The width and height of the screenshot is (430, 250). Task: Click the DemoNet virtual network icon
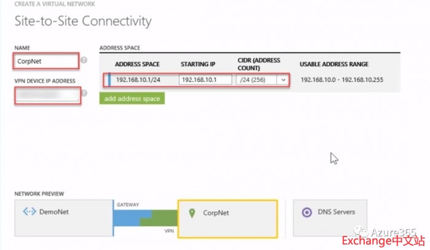[29, 213]
